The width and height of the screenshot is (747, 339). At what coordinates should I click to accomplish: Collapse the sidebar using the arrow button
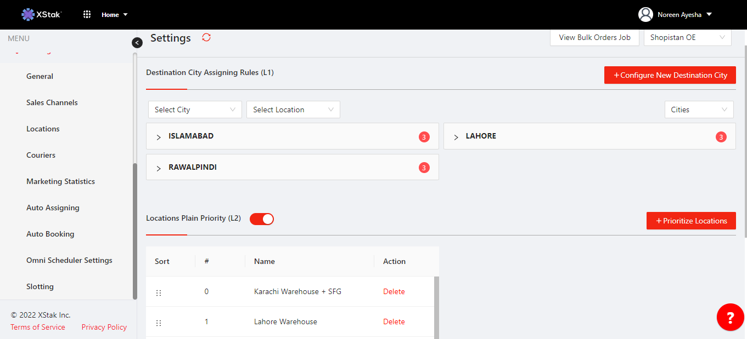point(137,43)
